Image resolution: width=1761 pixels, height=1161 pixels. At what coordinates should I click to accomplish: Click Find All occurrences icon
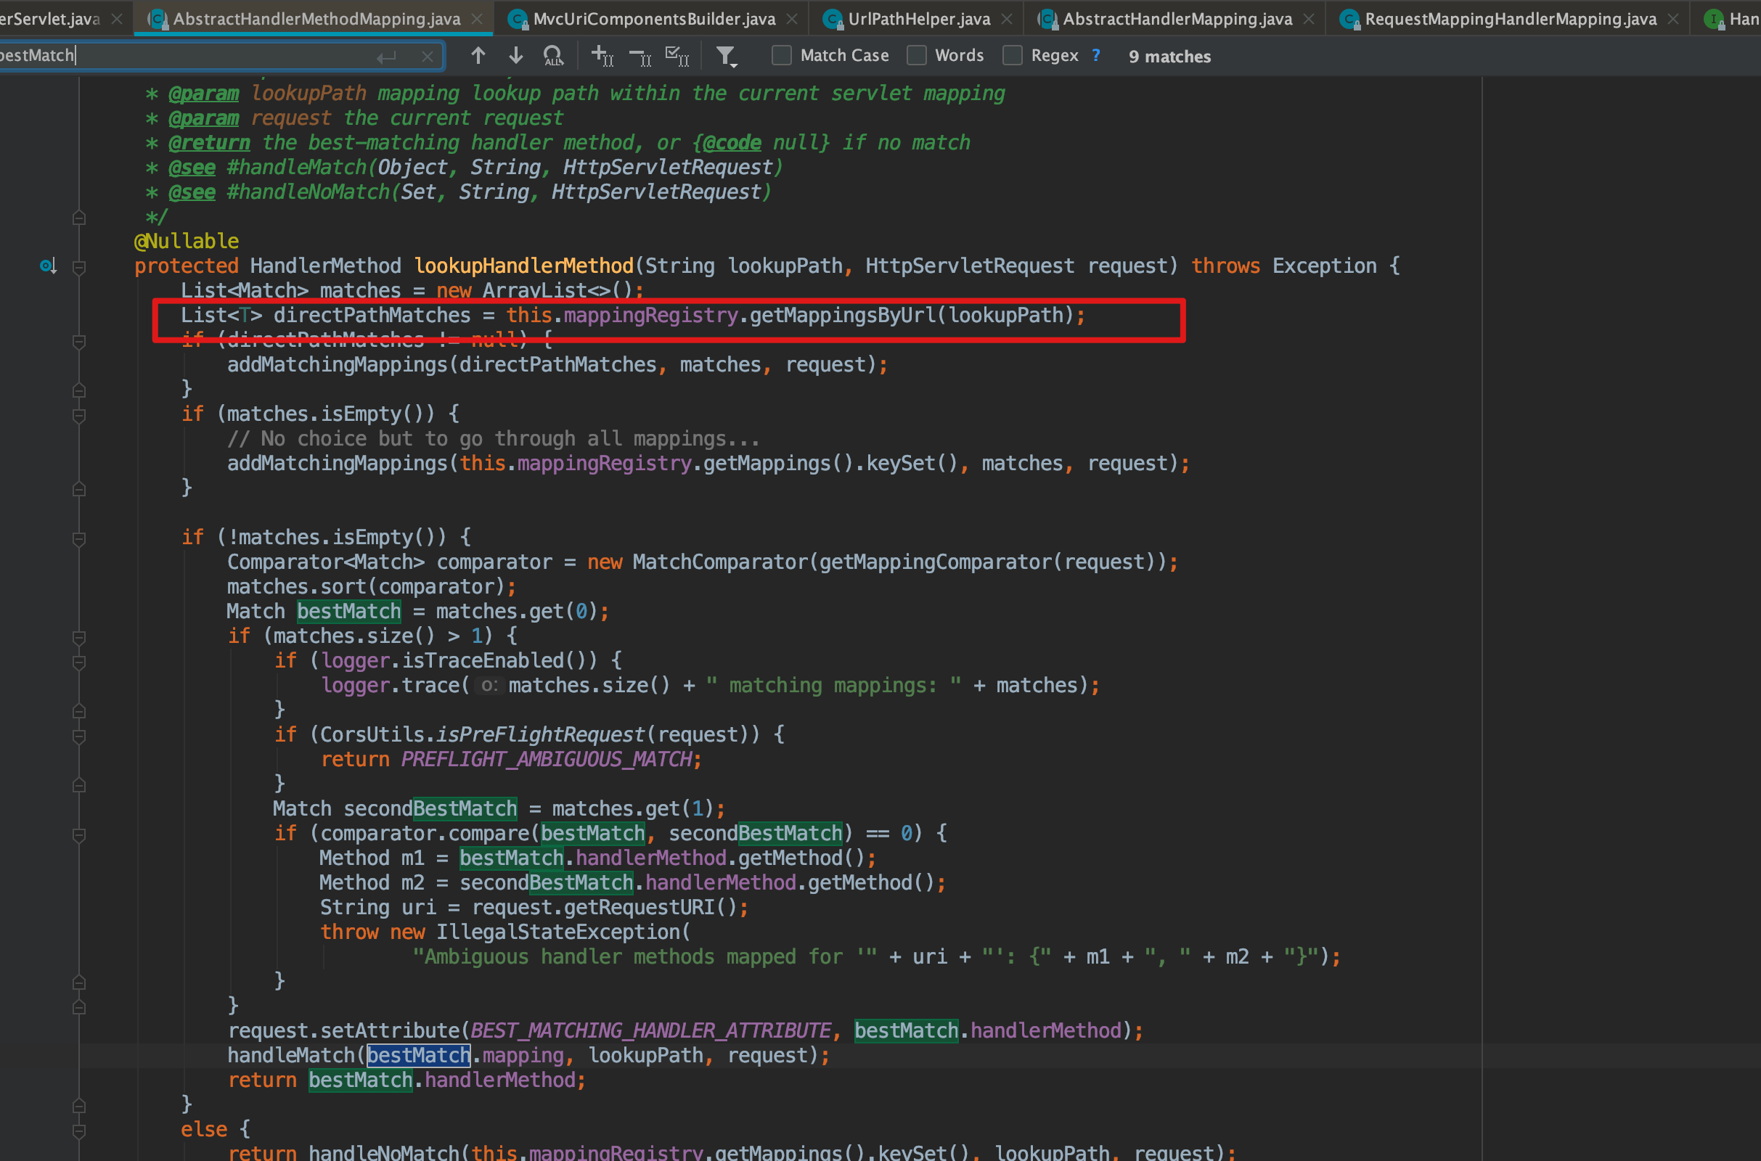point(553,56)
